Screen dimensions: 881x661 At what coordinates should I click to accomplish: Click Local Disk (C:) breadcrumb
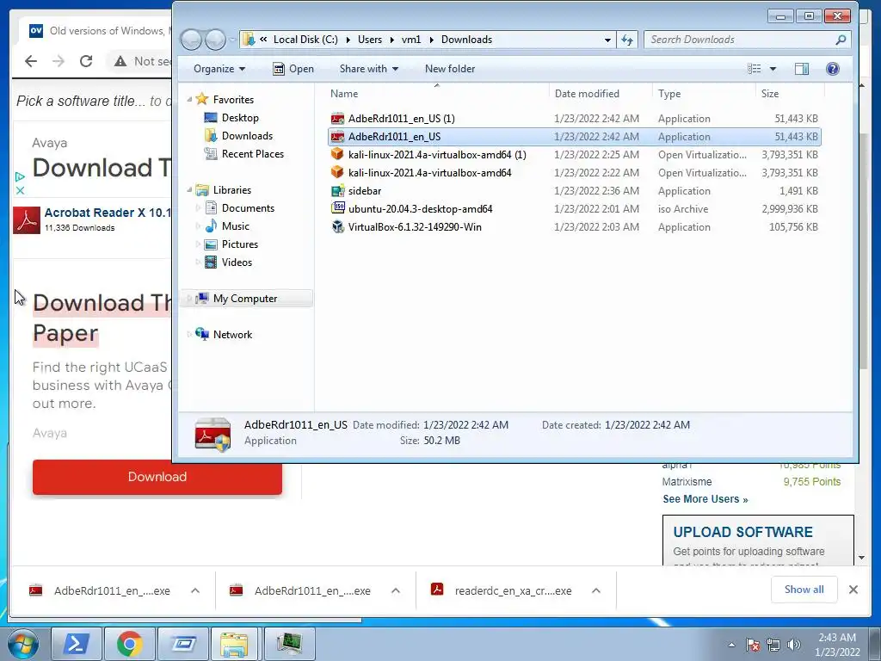click(305, 40)
